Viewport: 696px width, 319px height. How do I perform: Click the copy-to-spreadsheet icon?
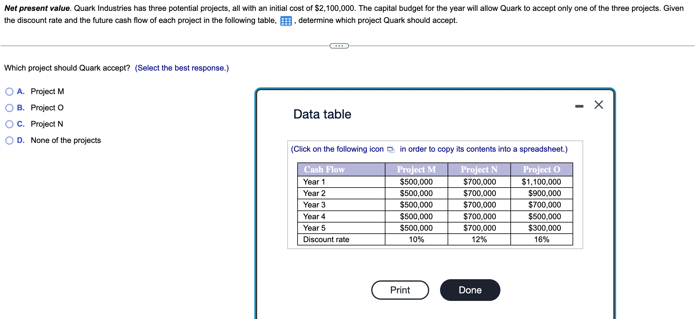(x=390, y=149)
